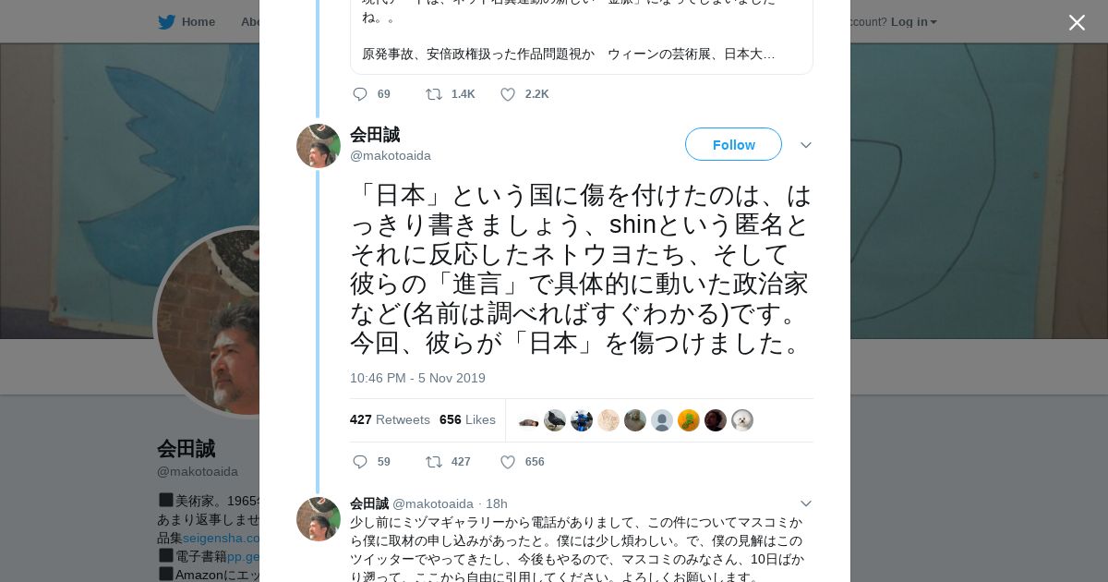Like the upper tweet with 2.2K likes
Viewport: 1108px width, 582px height.
(508, 94)
